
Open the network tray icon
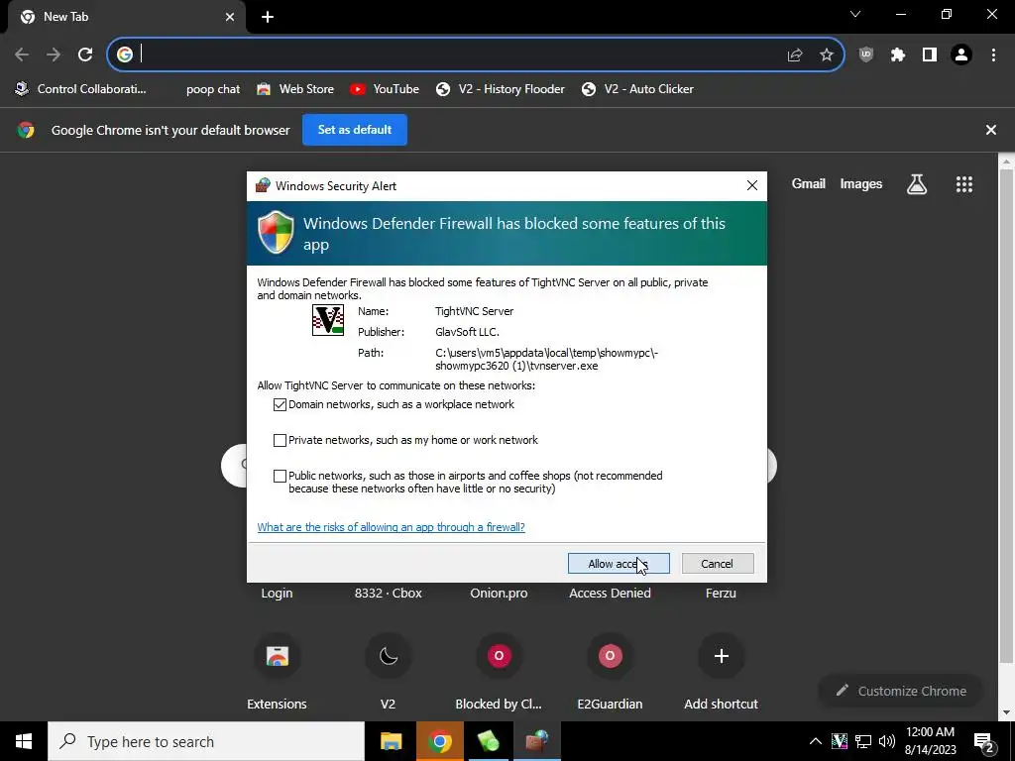tap(863, 741)
